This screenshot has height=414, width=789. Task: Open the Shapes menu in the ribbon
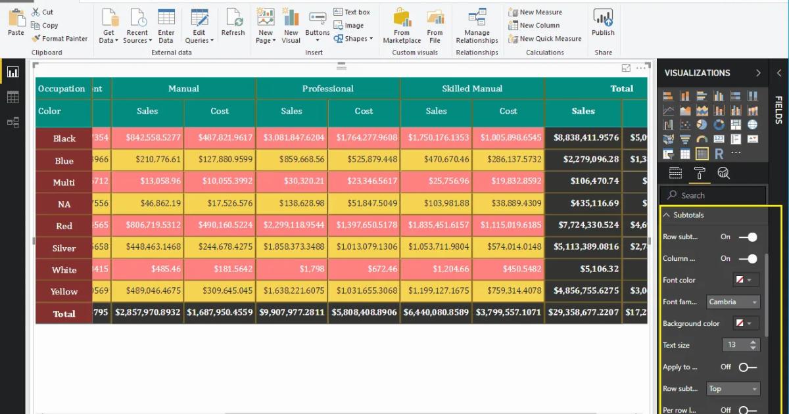pos(355,39)
